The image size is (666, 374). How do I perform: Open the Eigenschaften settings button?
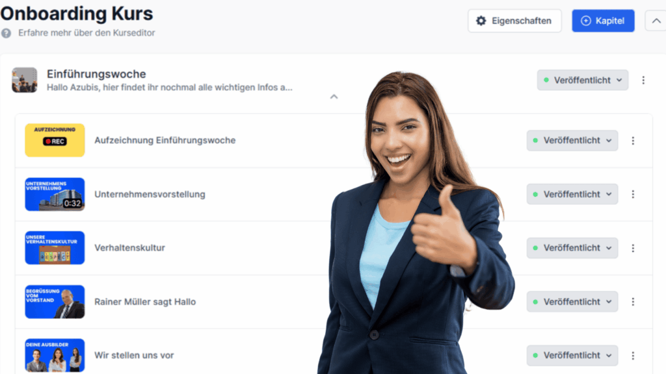[514, 21]
